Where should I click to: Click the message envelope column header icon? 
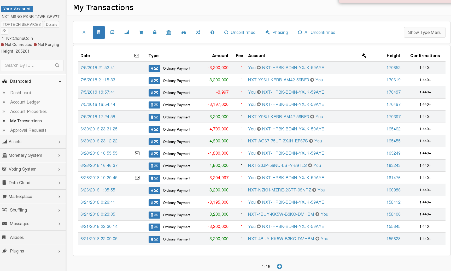coord(137,56)
